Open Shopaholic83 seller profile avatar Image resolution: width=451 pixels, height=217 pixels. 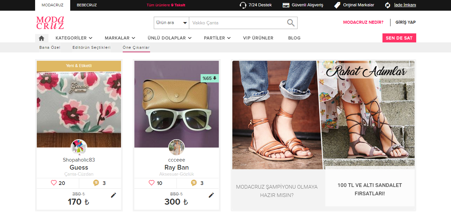click(79, 148)
